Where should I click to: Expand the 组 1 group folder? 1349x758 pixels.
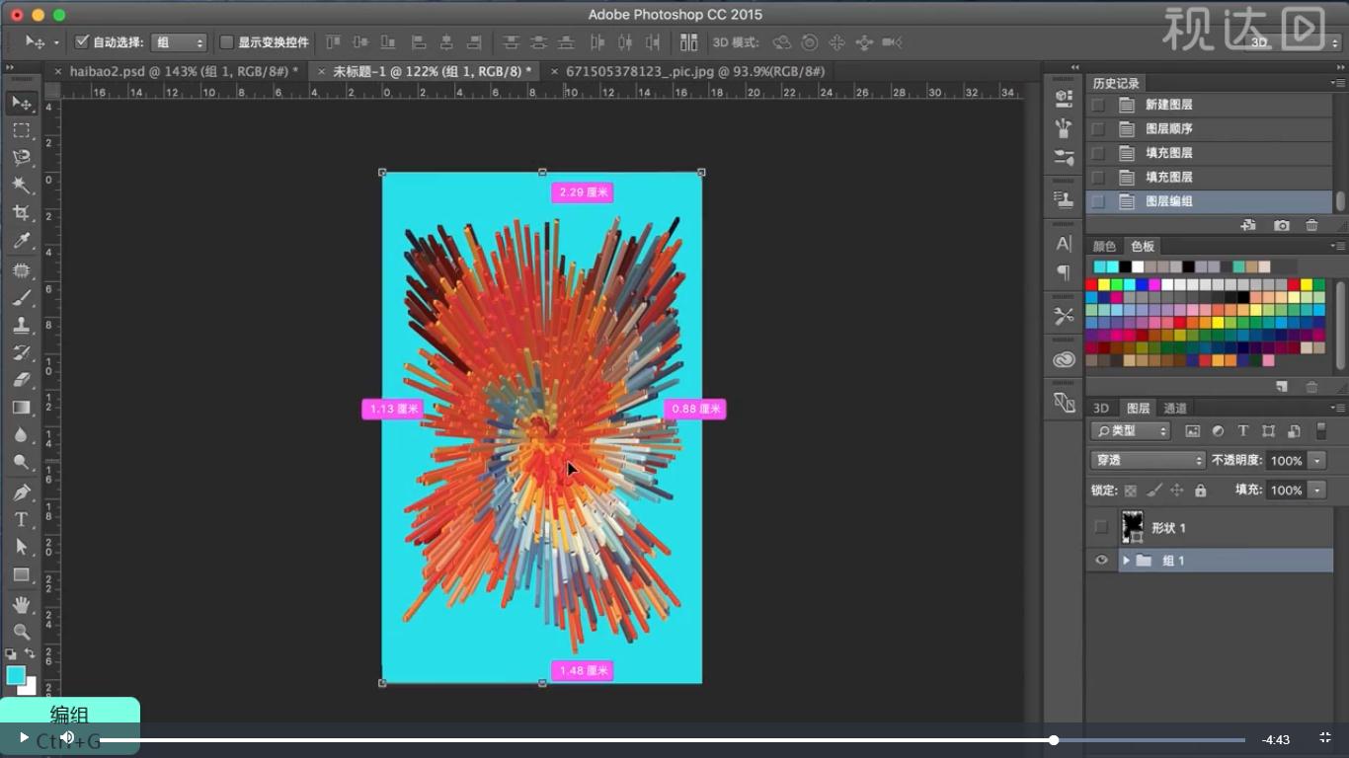click(1126, 561)
